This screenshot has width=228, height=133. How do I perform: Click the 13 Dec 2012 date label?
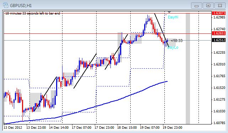[13, 128]
